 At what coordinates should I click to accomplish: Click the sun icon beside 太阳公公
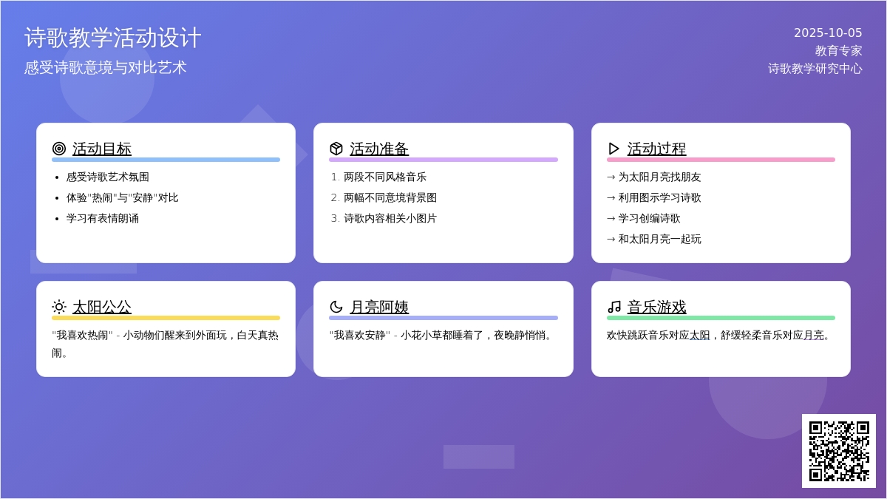[59, 307]
